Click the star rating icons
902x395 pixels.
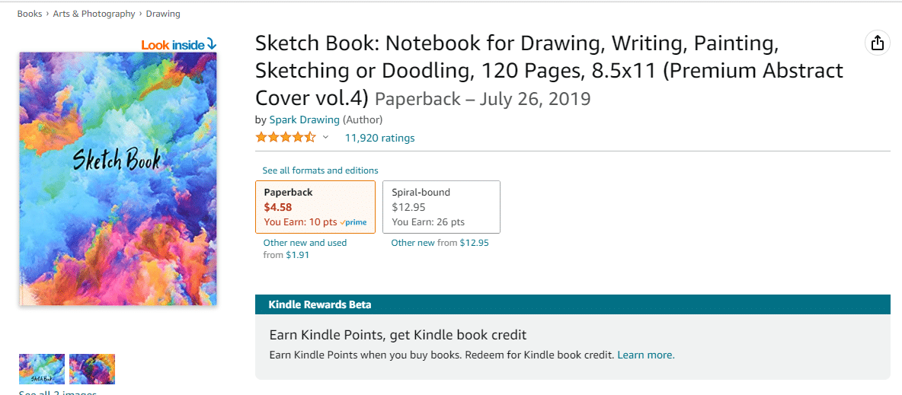point(286,138)
